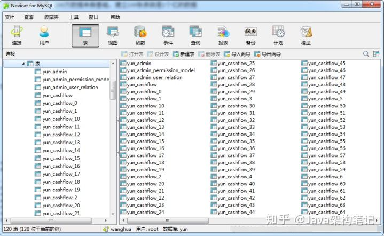
Task: Click the search magnifier icon
Action: tap(366, 54)
